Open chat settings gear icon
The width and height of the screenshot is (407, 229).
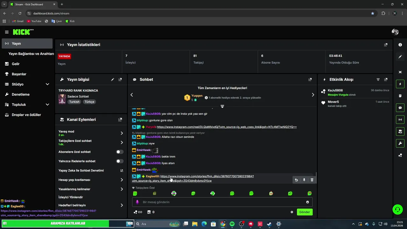(292, 212)
